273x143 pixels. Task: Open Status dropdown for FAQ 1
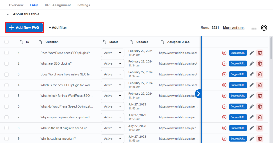(x=113, y=53)
